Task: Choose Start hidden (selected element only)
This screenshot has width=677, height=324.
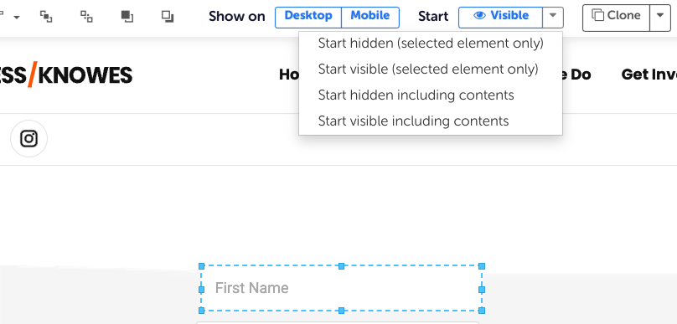Action: click(x=431, y=44)
